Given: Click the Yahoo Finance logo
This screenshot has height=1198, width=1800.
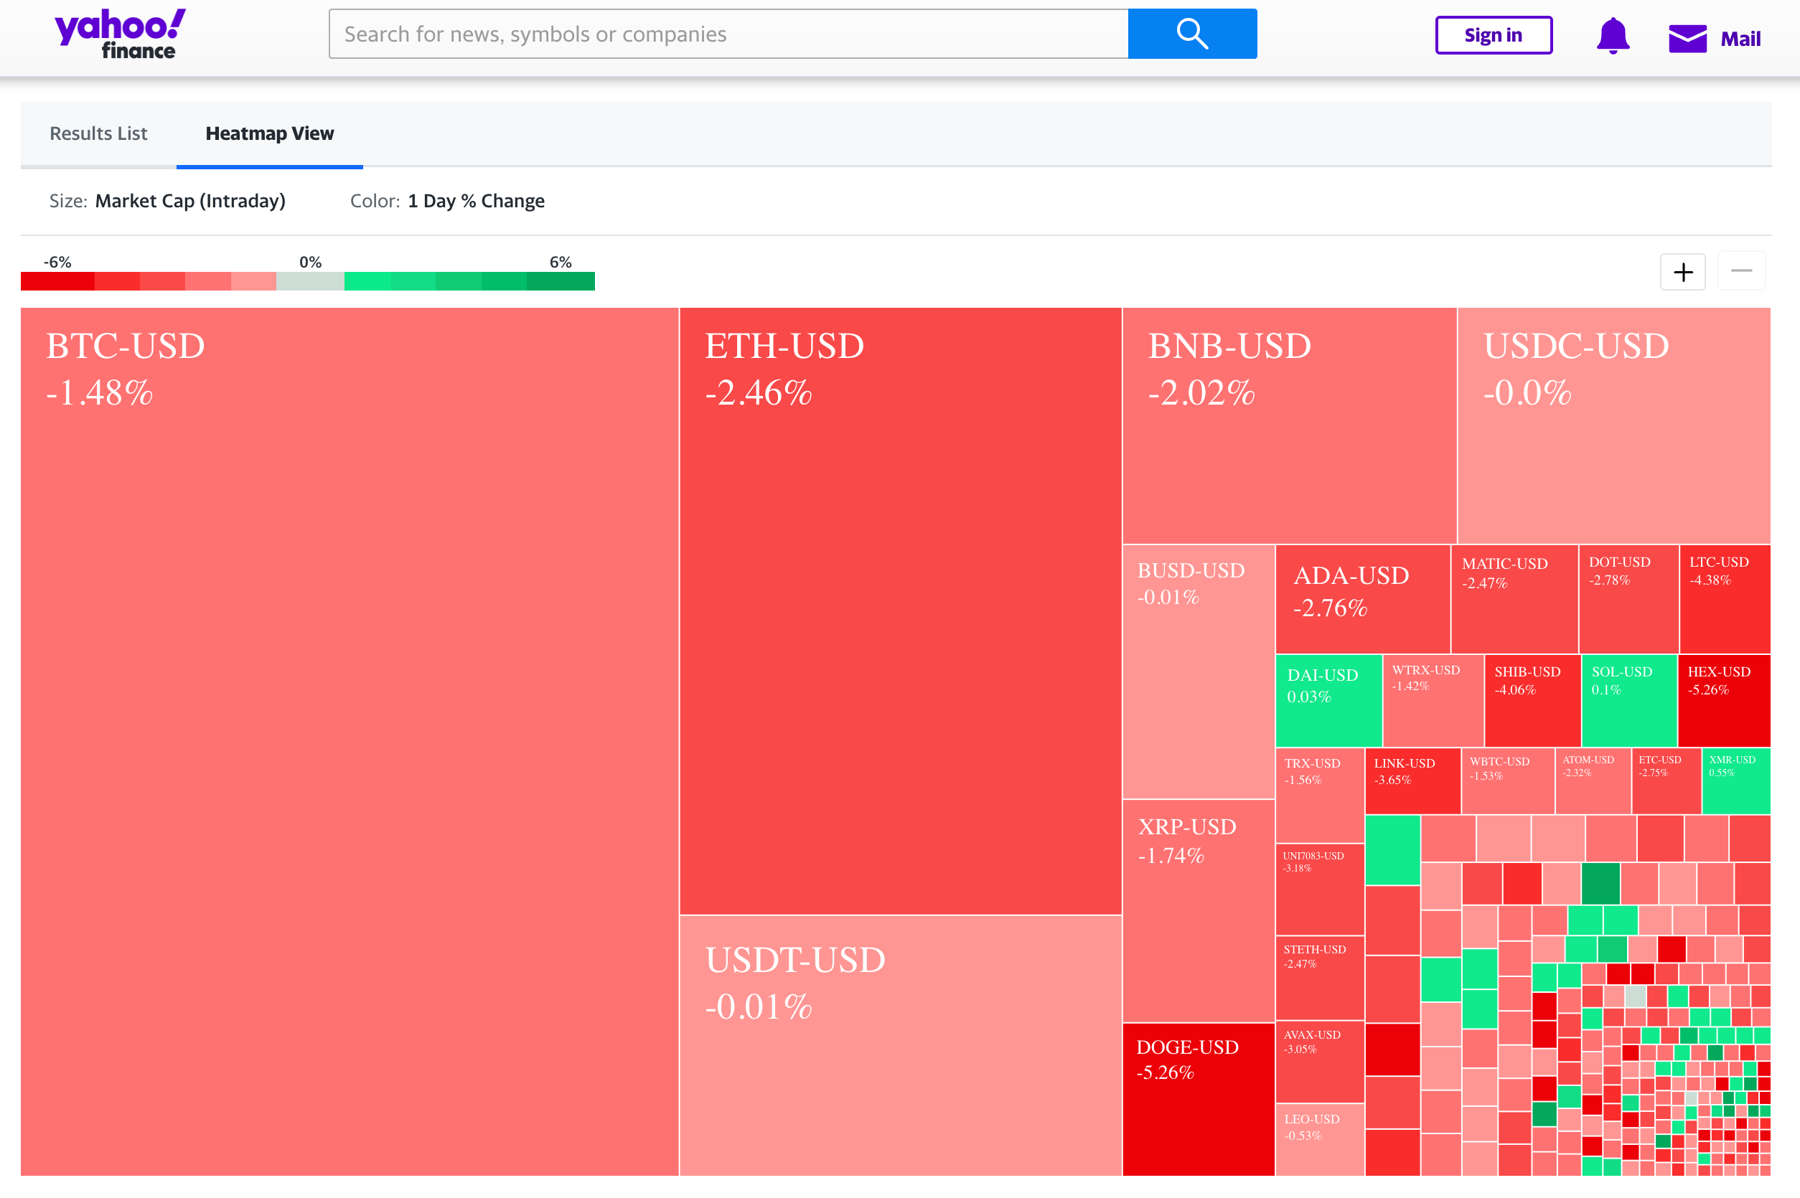Looking at the screenshot, I should click(117, 34).
